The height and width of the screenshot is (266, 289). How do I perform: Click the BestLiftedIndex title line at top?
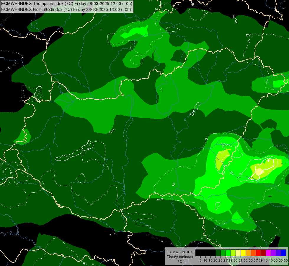click(66, 9)
